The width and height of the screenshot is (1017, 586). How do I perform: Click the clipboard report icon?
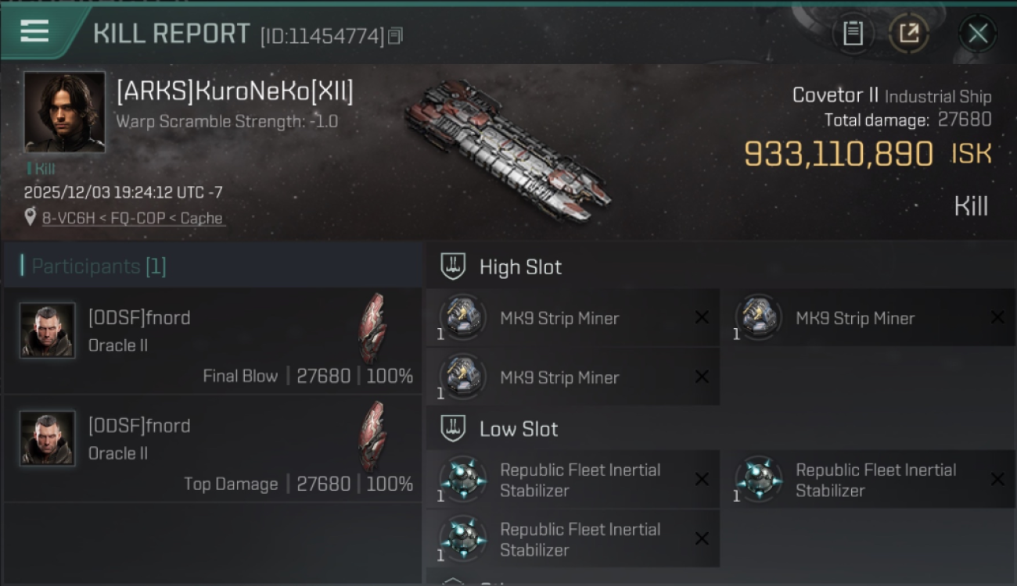[853, 34]
